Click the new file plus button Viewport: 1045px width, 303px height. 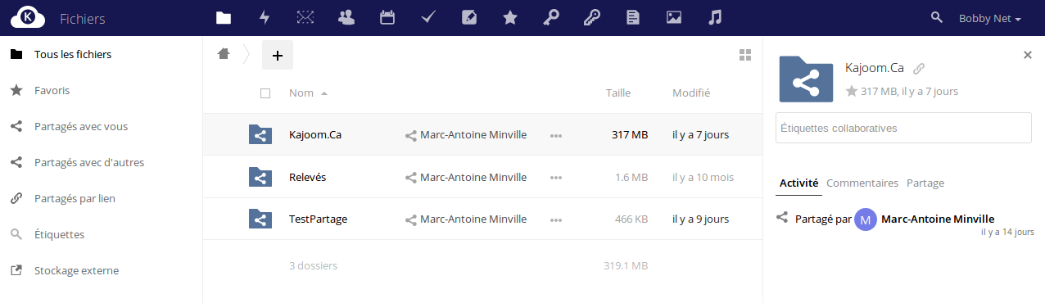[278, 55]
